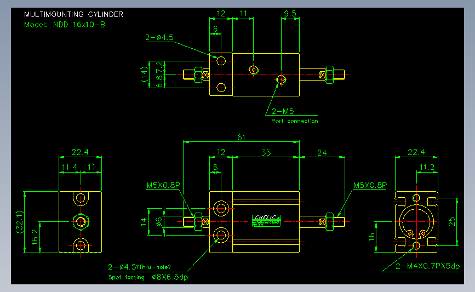Click the 2-ø4.5 callout above top view

coord(159,37)
